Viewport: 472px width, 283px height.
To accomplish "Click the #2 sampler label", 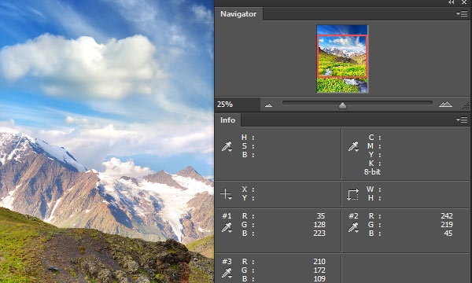I will 353,216.
